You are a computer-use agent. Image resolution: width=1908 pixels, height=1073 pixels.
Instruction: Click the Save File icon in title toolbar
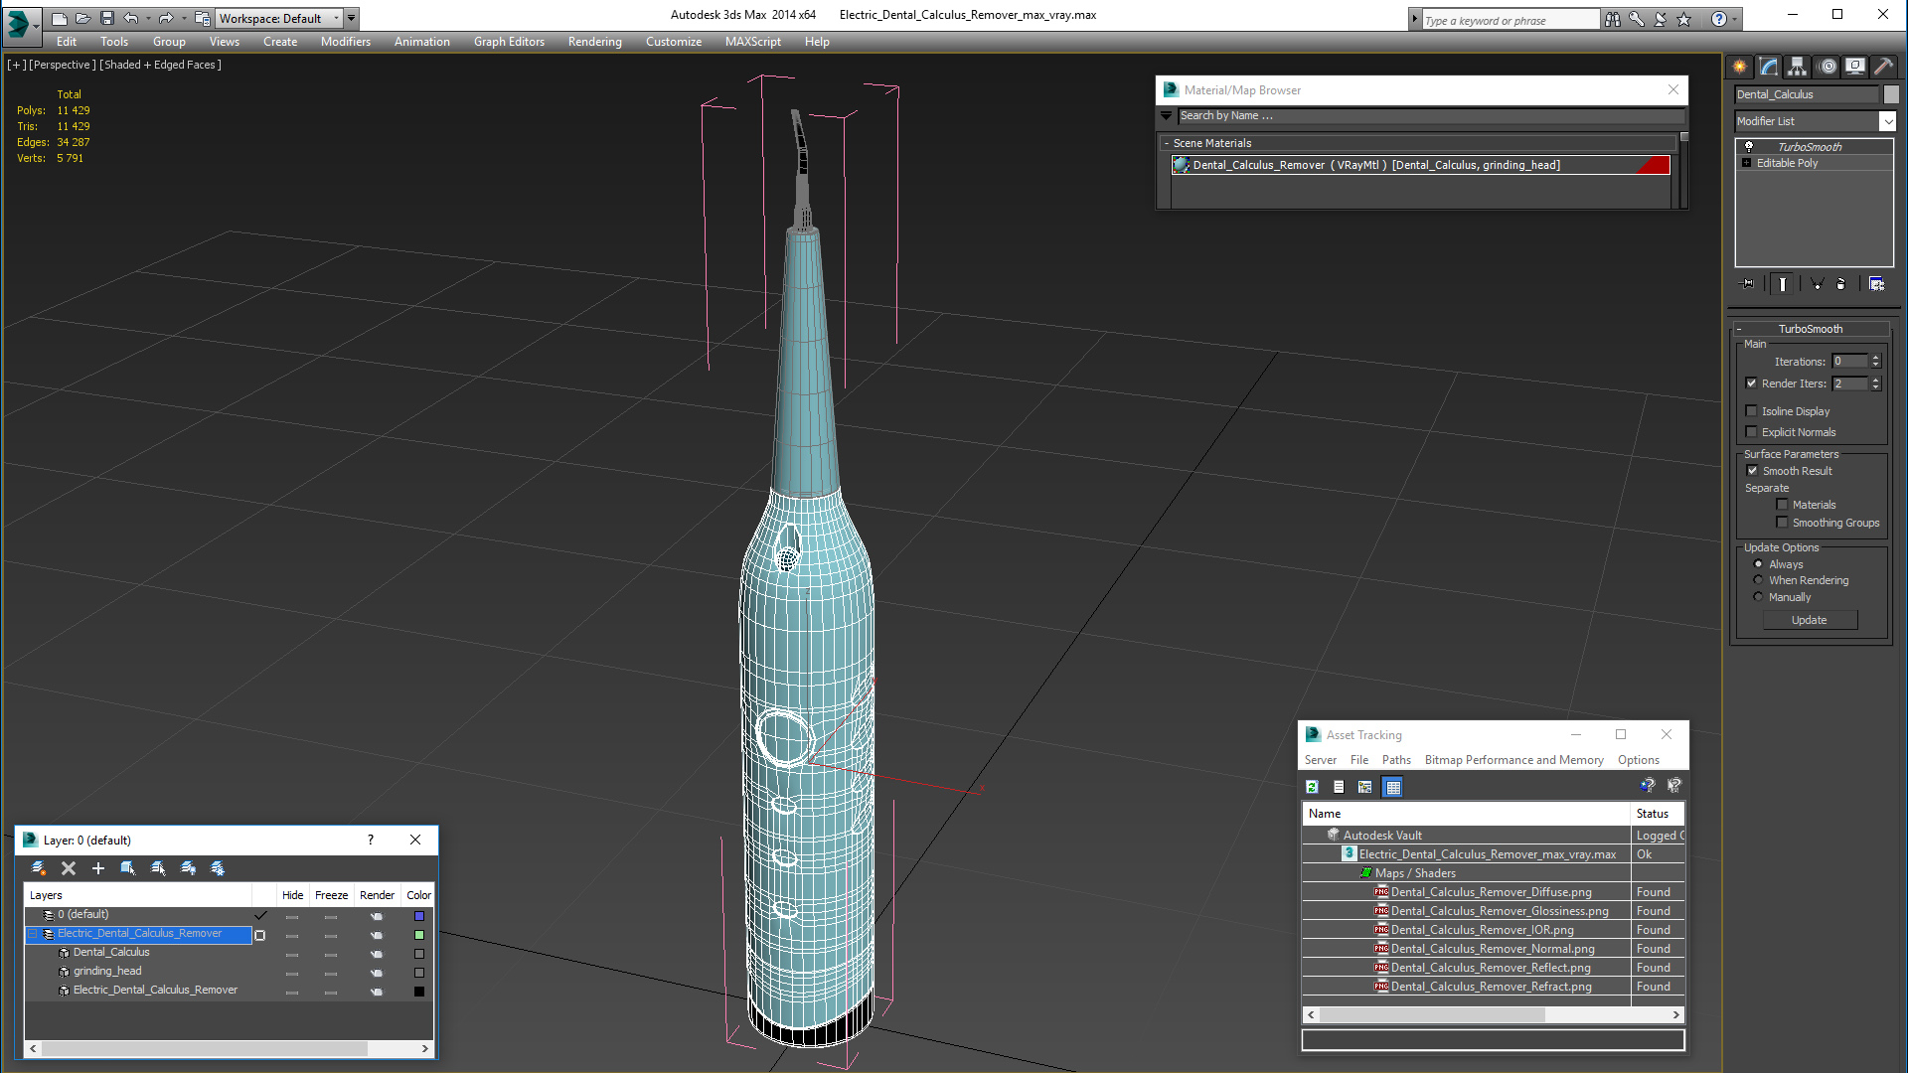pos(107,18)
